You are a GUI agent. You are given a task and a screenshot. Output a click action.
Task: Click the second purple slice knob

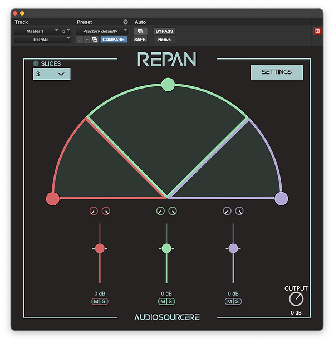coord(239,211)
